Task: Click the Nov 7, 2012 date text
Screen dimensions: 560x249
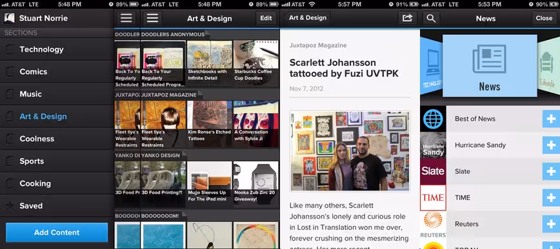Action: pyautogui.click(x=306, y=88)
